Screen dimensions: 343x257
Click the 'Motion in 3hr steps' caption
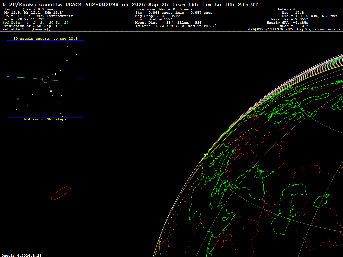click(x=45, y=119)
